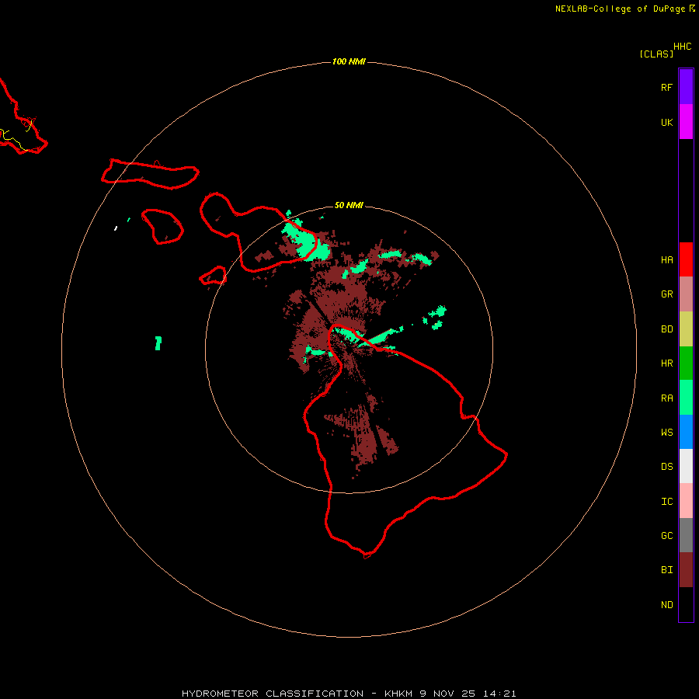Screen dimensions: 699x699
Task: Click the NEXLAB-College of DuPage credit text
Action: coord(620,9)
